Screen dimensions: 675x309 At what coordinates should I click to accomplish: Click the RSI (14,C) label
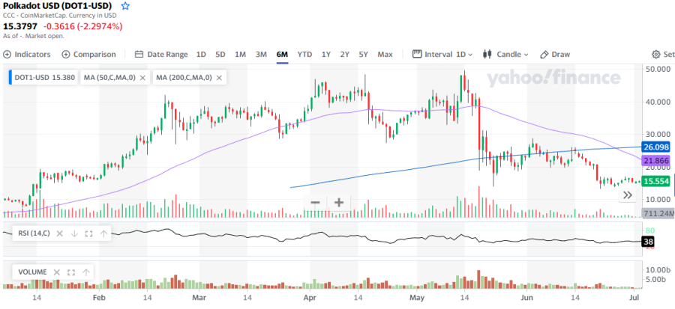tap(34, 233)
